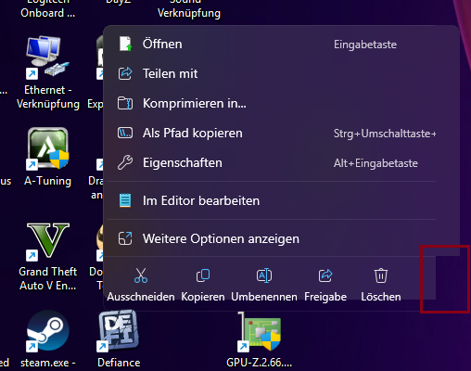Select Komprimieren in... entry
Image resolution: width=471 pixels, height=371 pixels.
(x=271, y=104)
